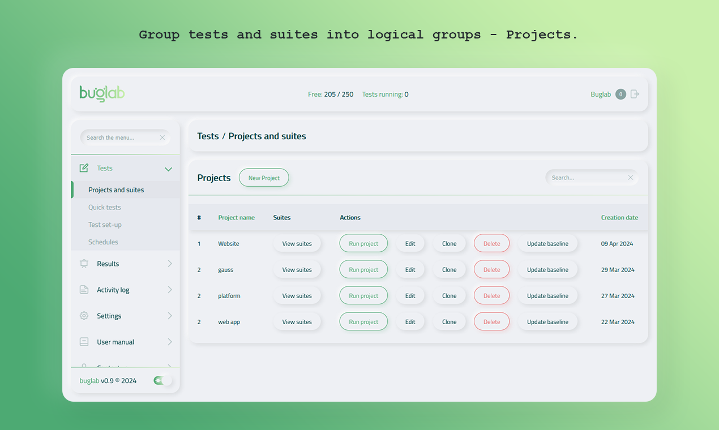Click the buglab v0.9 footer text
This screenshot has height=430, width=719.
coord(108,381)
